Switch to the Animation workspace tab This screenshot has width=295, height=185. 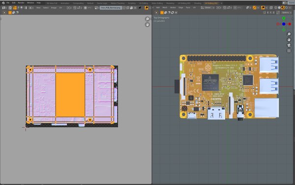tap(65, 3)
